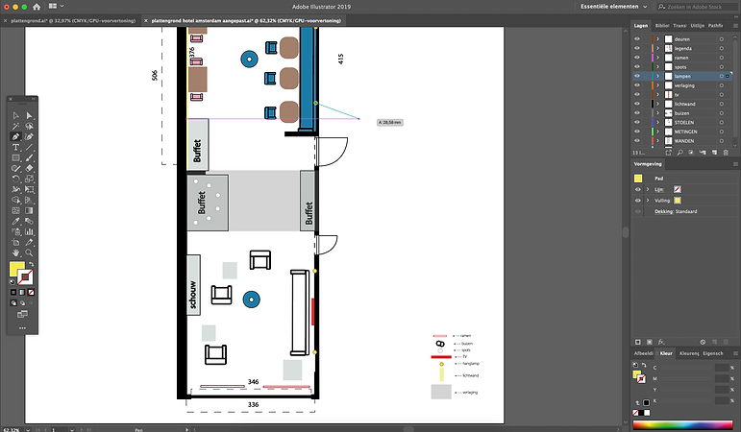Switch to Transformeren panel tab

click(x=679, y=26)
